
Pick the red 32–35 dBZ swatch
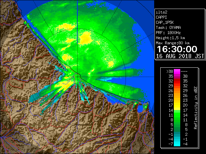(x=177, y=81)
